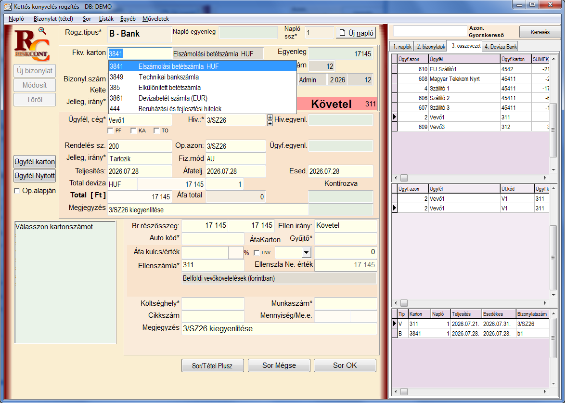
Task: Click the Új napló button with page icon
Action: coord(356,33)
